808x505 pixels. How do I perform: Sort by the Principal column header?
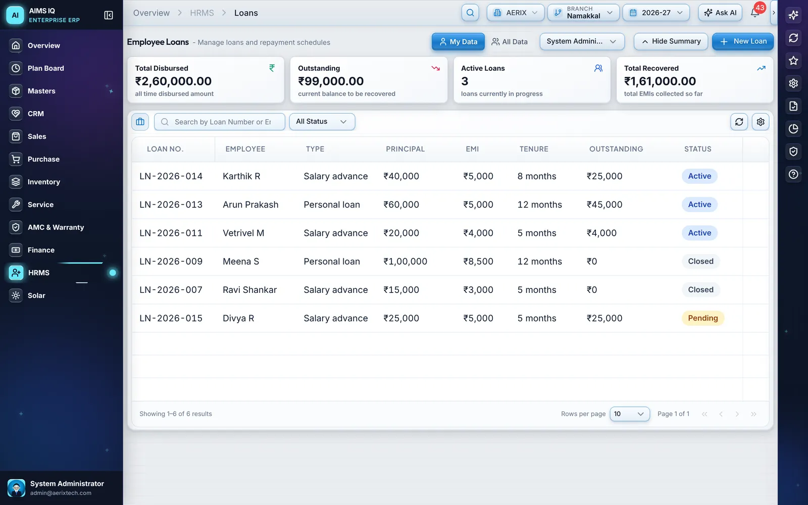[405, 149]
